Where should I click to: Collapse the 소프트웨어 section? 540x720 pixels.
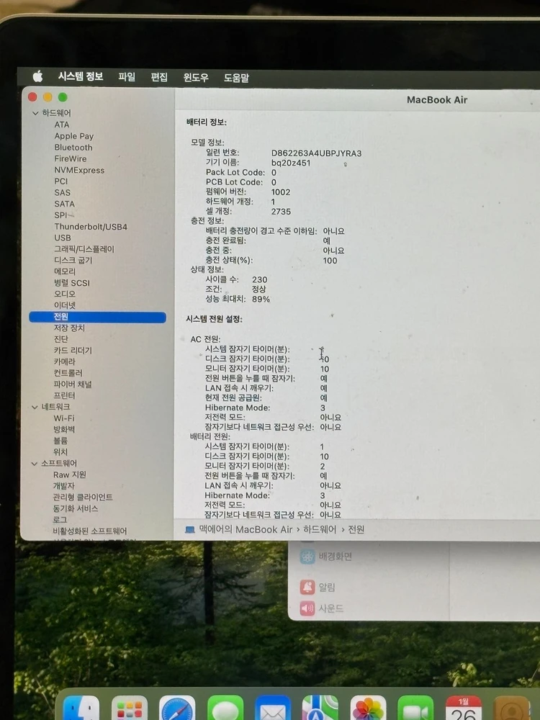point(34,464)
